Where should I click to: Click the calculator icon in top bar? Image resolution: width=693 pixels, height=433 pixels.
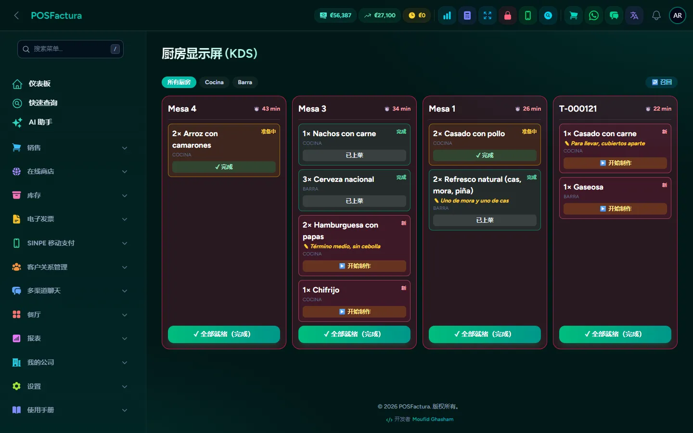tap(467, 15)
